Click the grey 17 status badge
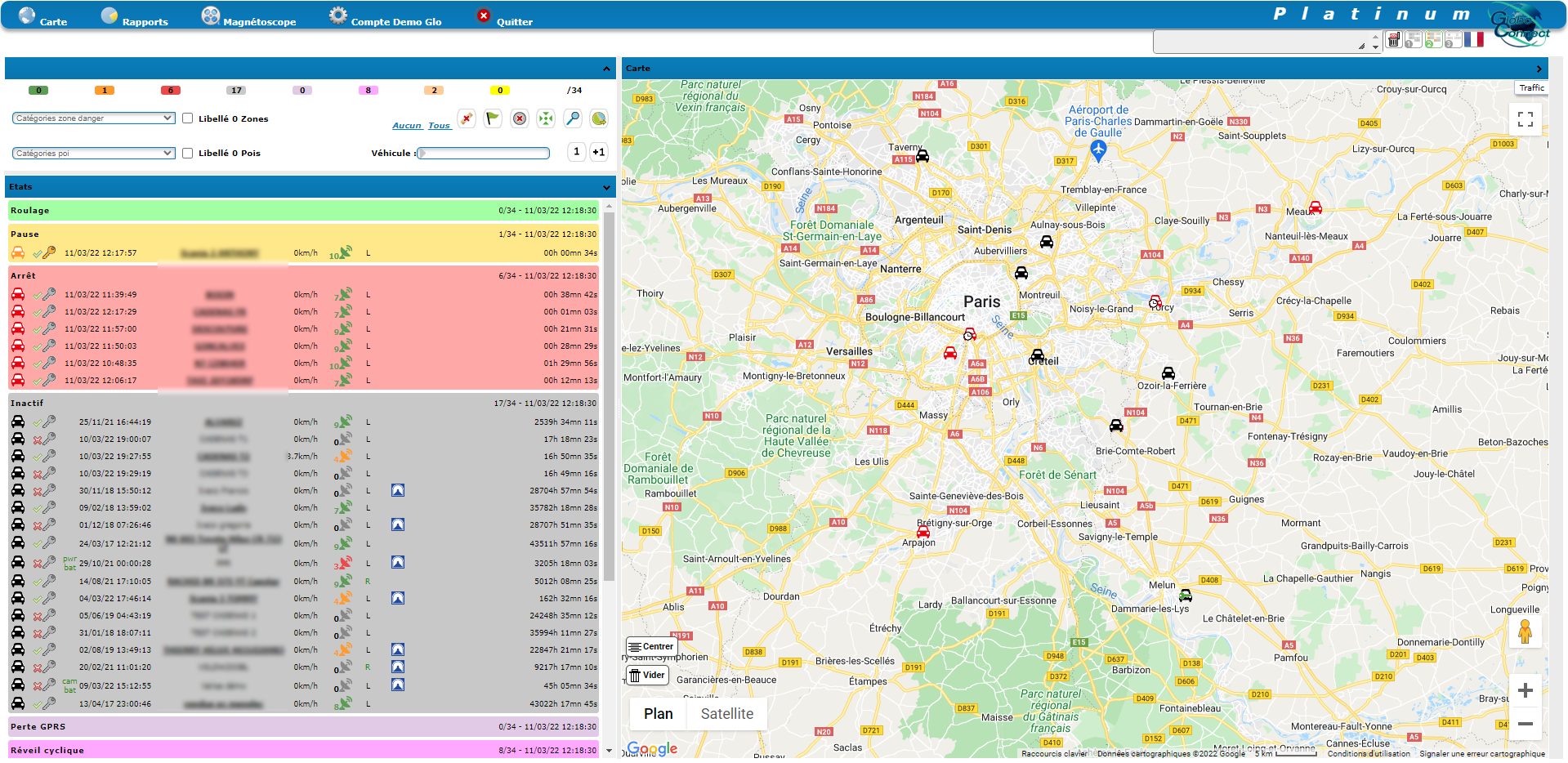The height and width of the screenshot is (763, 1568). [236, 91]
